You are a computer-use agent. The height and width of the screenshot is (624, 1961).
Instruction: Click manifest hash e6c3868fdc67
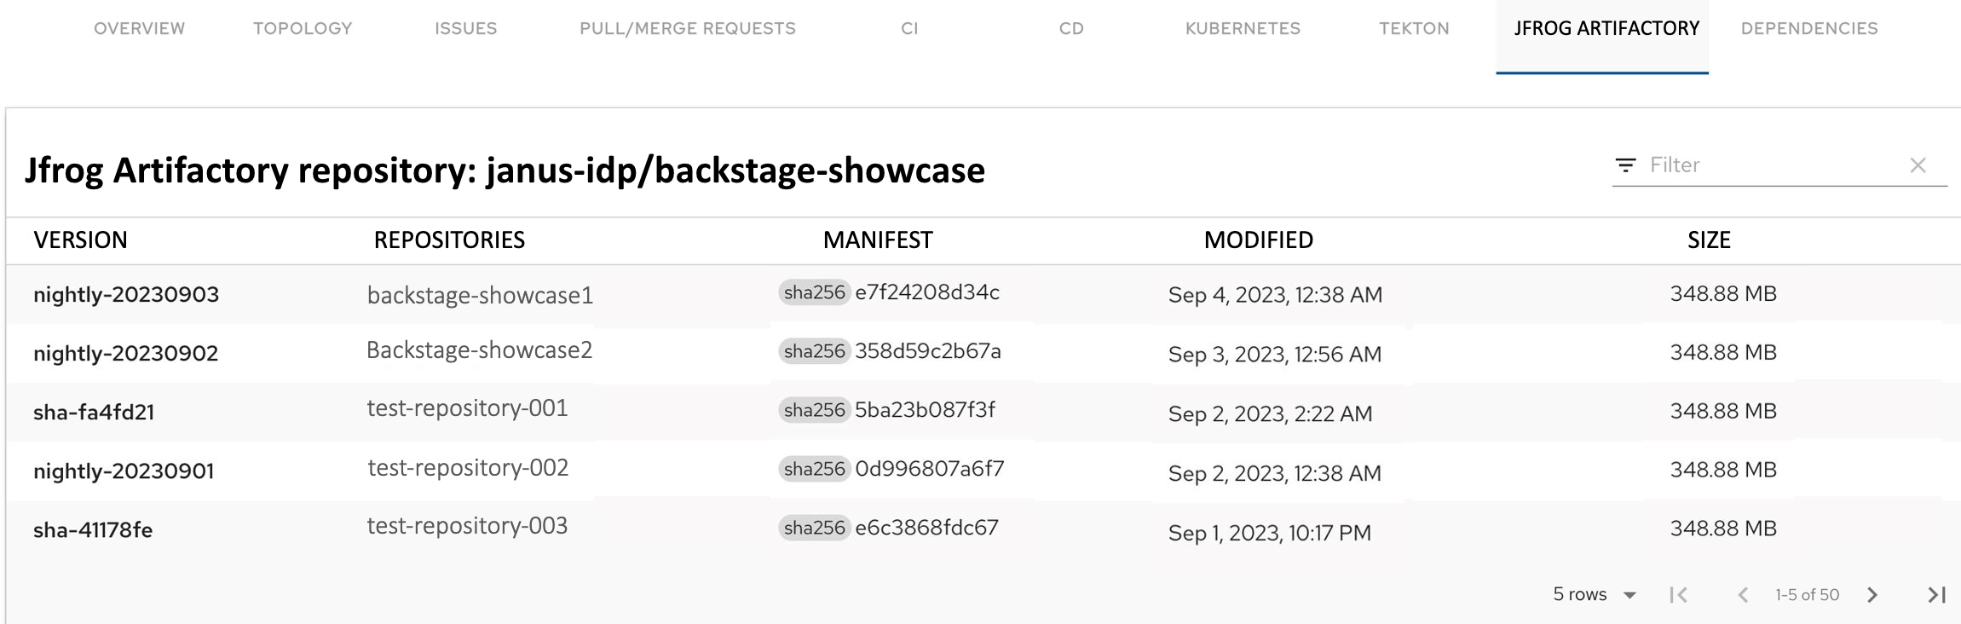(x=926, y=528)
